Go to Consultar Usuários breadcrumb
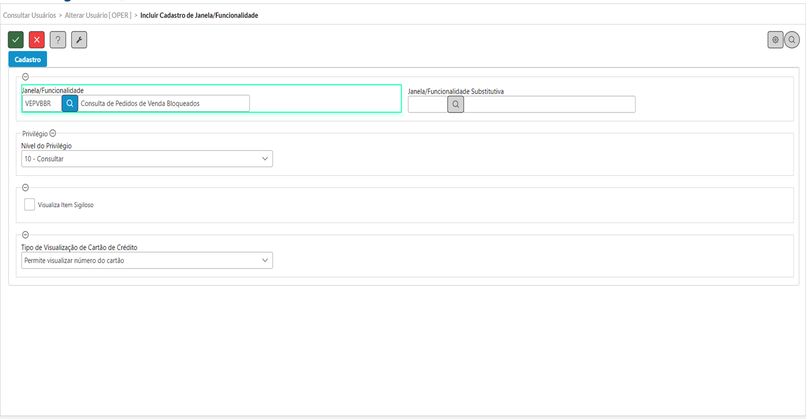This screenshot has height=419, width=806. [x=30, y=15]
